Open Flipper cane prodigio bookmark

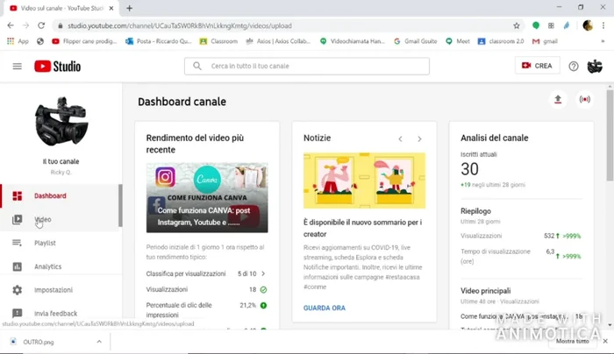click(x=84, y=41)
